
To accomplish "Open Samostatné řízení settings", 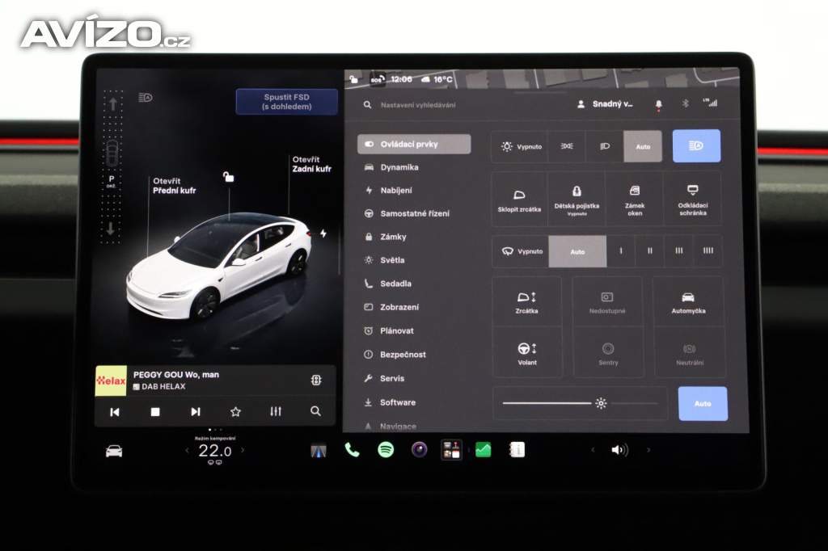I will coord(414,214).
